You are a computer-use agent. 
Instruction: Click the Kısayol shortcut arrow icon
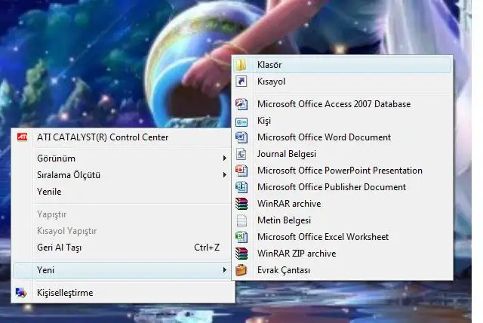pyautogui.click(x=241, y=82)
